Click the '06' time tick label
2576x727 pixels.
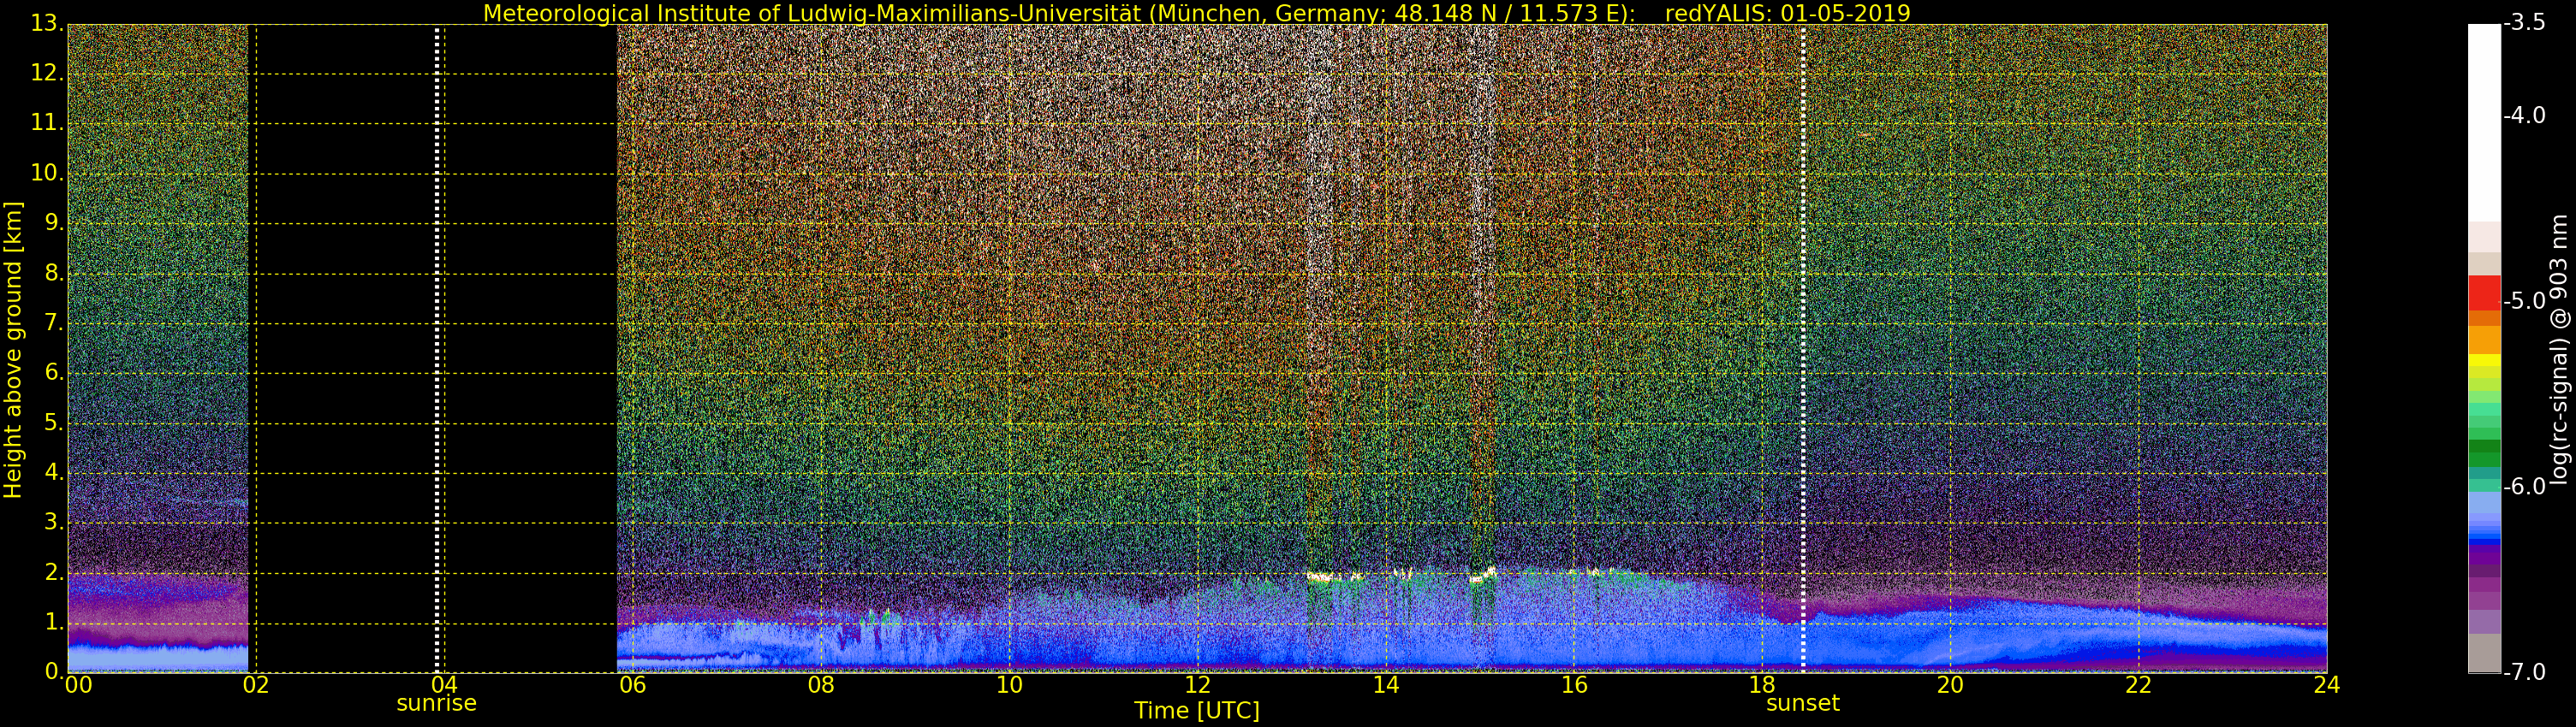pos(632,684)
